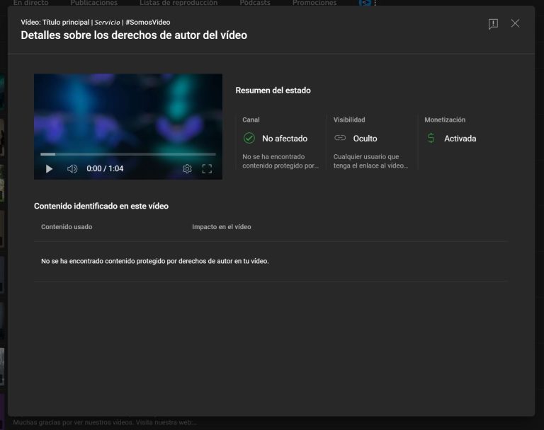
Task: Open the 'Podcasts' tab in background page
Action: click(x=255, y=3)
